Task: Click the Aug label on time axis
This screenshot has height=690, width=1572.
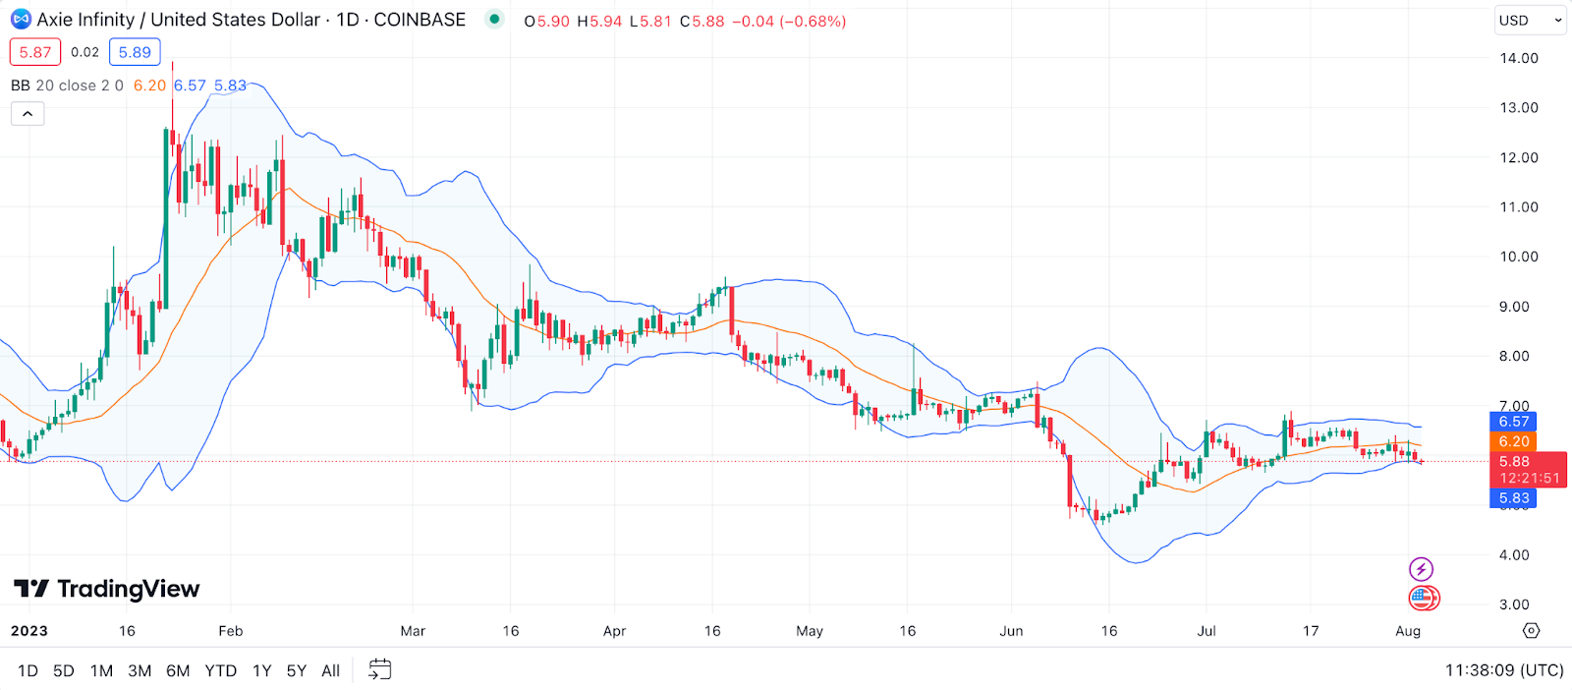Action: (1408, 631)
